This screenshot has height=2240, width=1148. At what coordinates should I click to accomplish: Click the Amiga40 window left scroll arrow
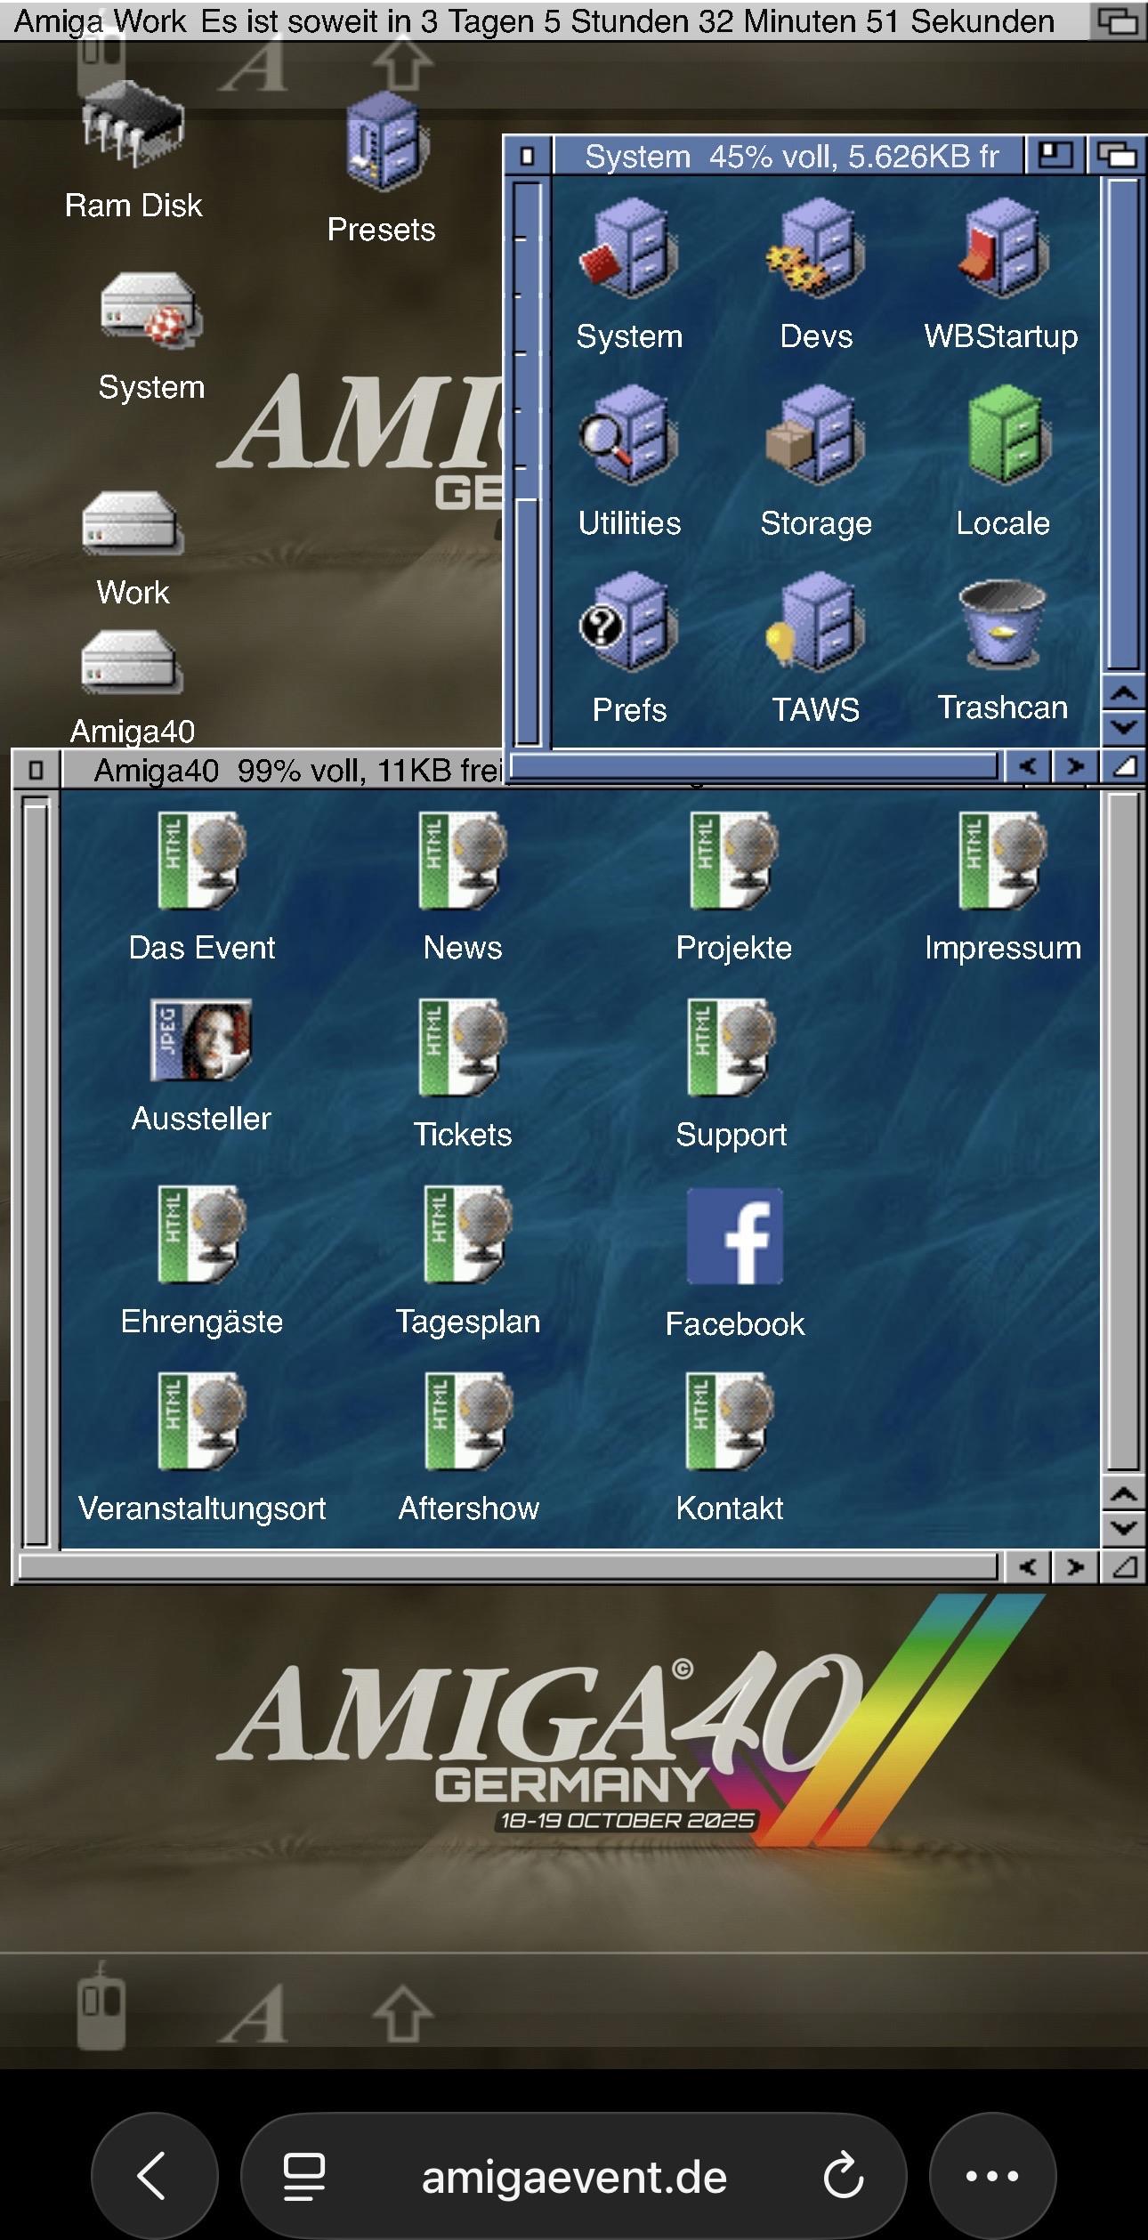coord(1028,1566)
